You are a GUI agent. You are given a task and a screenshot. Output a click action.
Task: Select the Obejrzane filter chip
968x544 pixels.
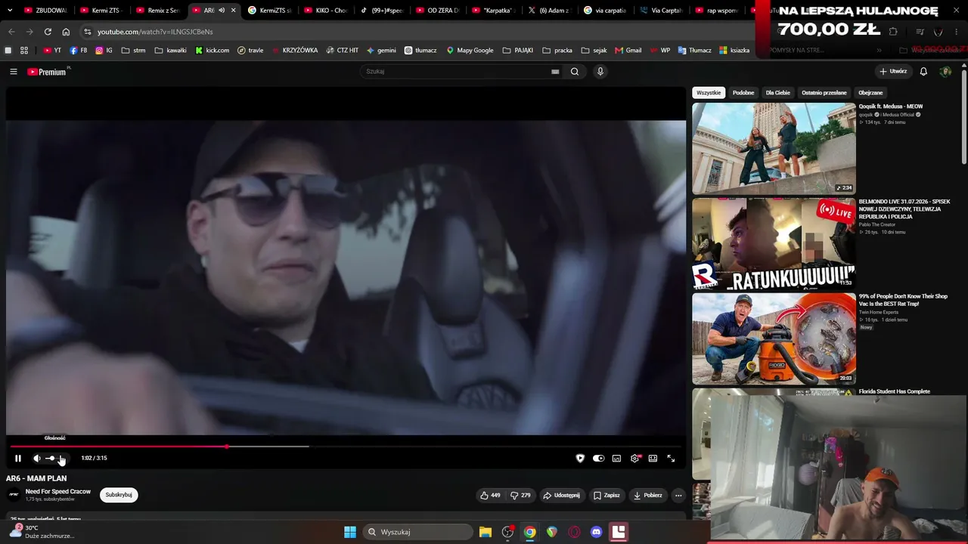[x=870, y=93]
